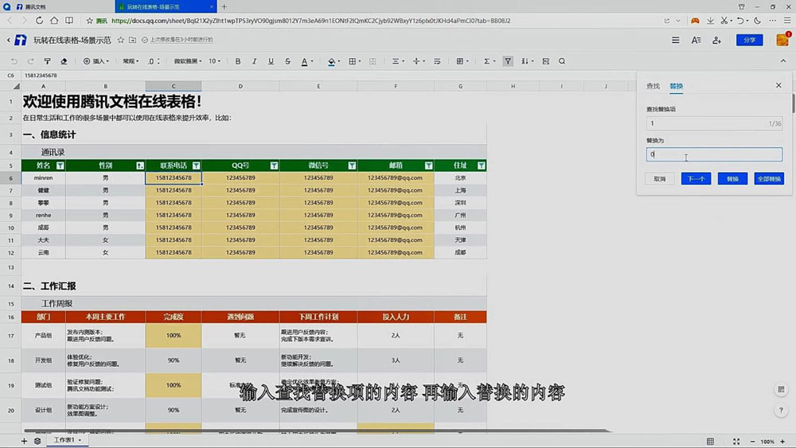Go to browser home page
Screen dimensions: 796x448
(54, 21)
